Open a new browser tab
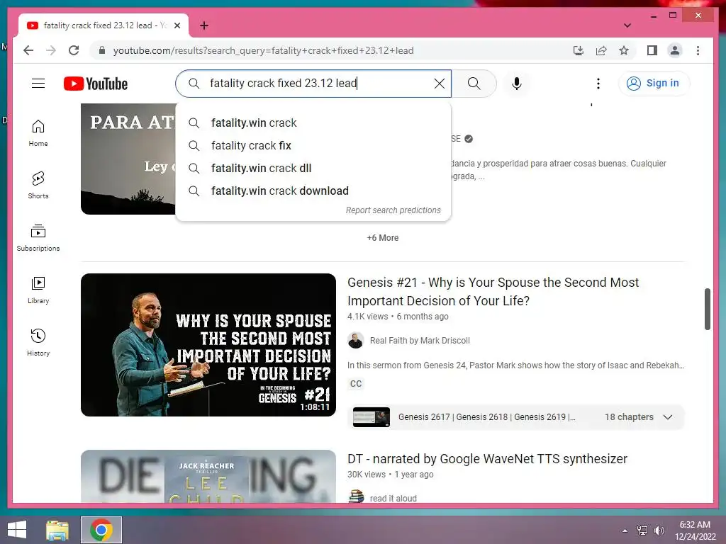726x544 pixels. tap(204, 25)
